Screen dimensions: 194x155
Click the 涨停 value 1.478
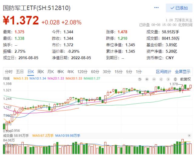coord(122,32)
